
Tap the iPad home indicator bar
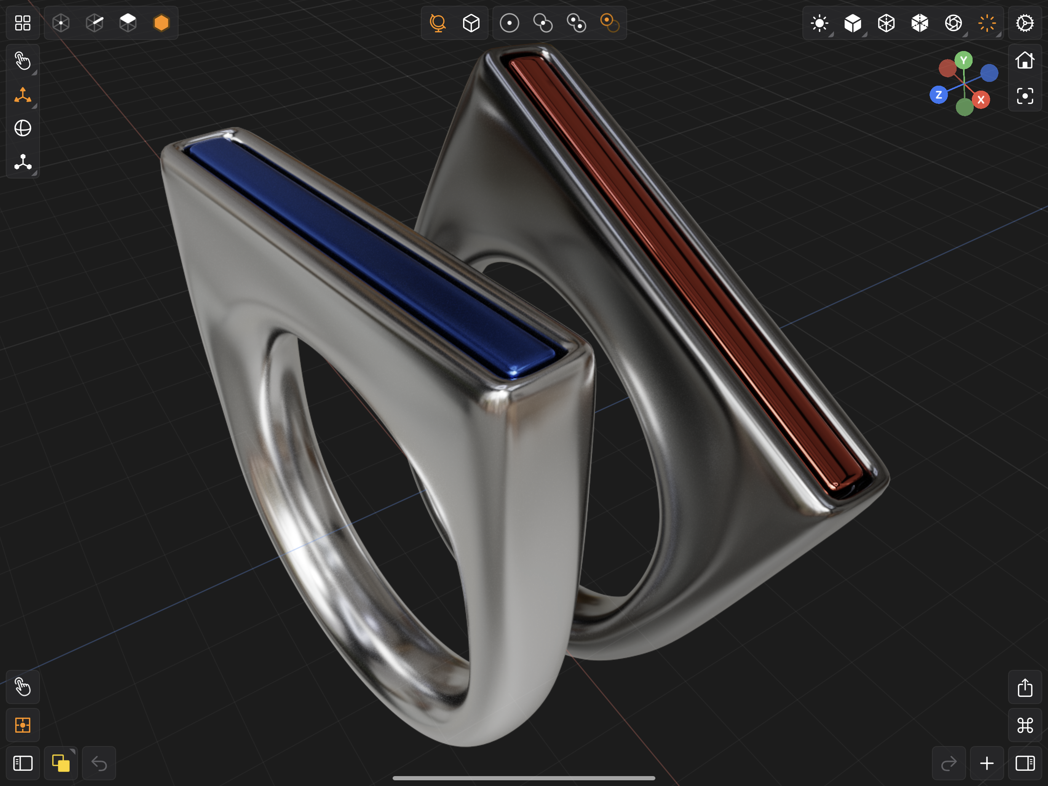[x=524, y=778]
